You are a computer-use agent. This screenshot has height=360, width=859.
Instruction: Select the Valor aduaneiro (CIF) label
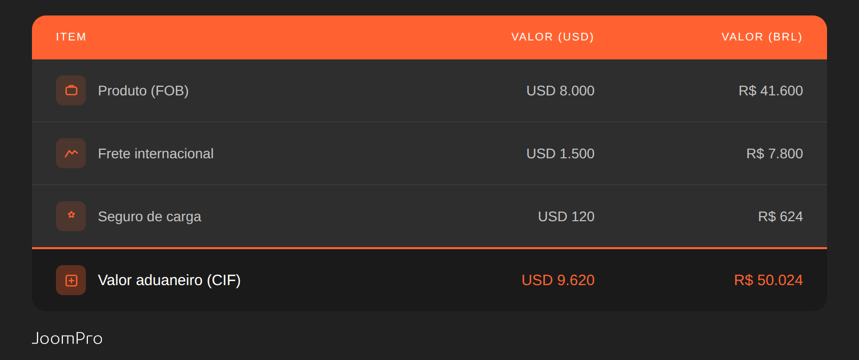tap(169, 280)
